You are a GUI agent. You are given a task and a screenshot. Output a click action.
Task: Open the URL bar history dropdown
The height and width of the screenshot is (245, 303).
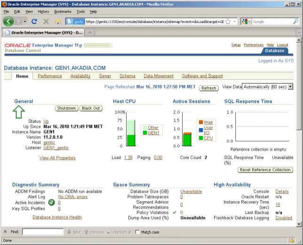[x=235, y=22]
